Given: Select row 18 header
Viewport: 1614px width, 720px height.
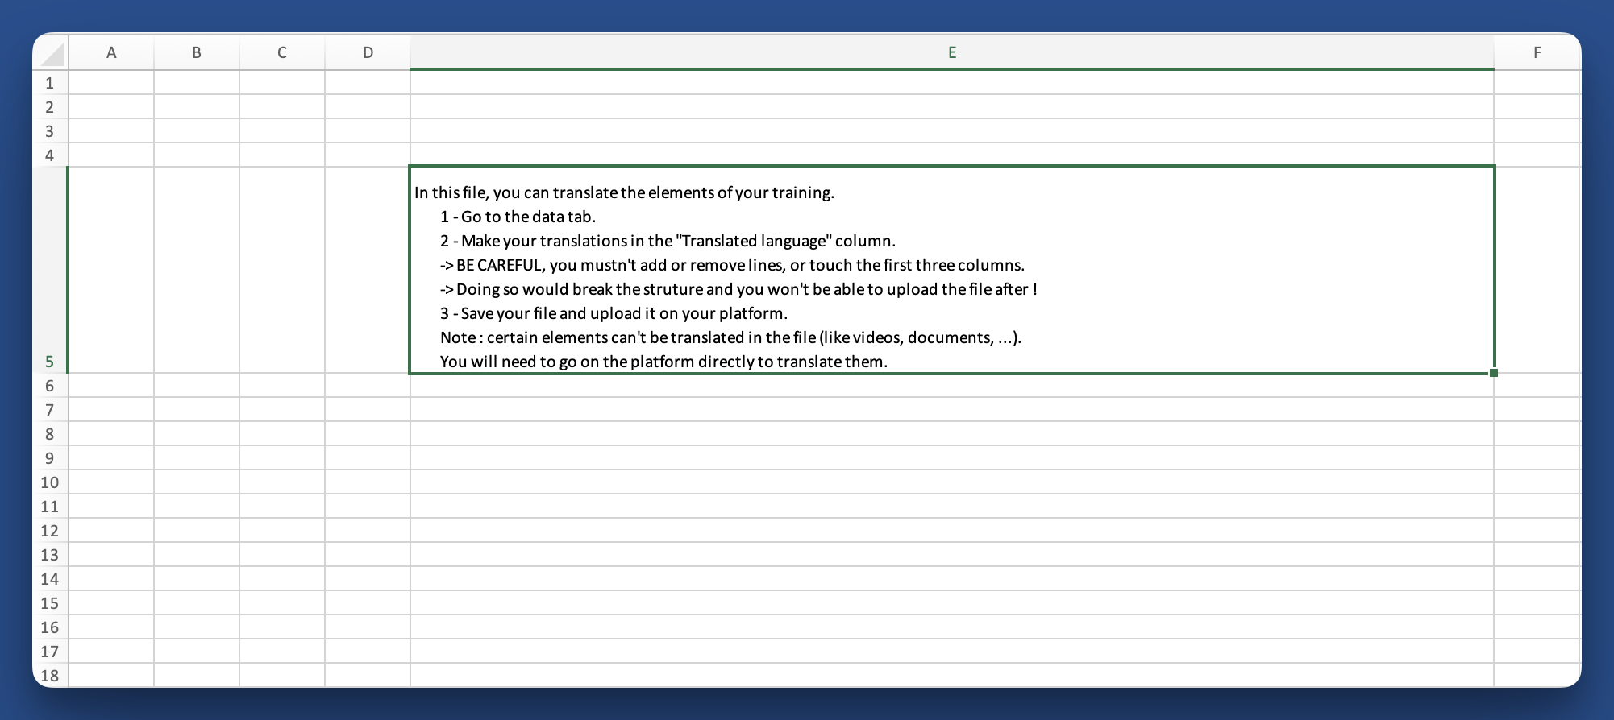Looking at the screenshot, I should coord(50,676).
